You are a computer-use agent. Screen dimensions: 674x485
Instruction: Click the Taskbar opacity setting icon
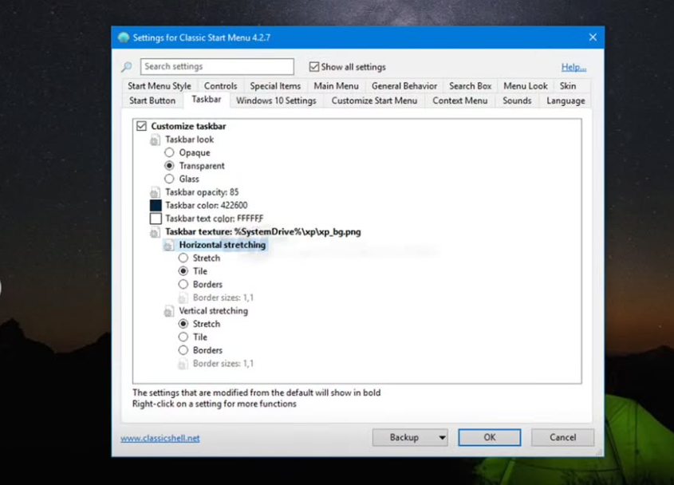pos(156,192)
